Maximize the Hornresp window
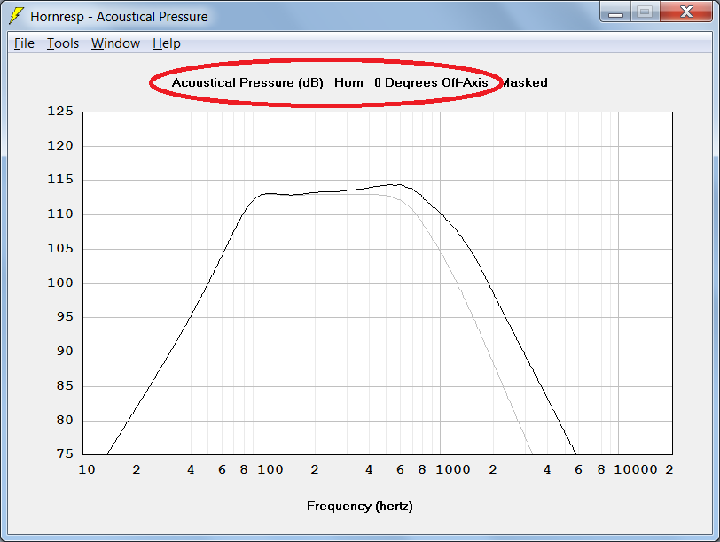 (645, 12)
